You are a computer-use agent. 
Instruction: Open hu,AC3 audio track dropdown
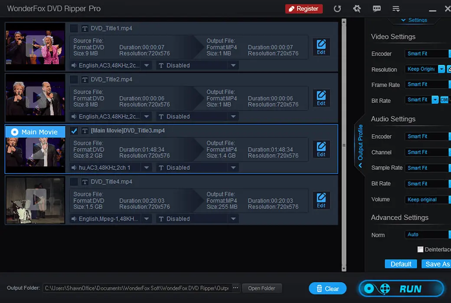147,168
